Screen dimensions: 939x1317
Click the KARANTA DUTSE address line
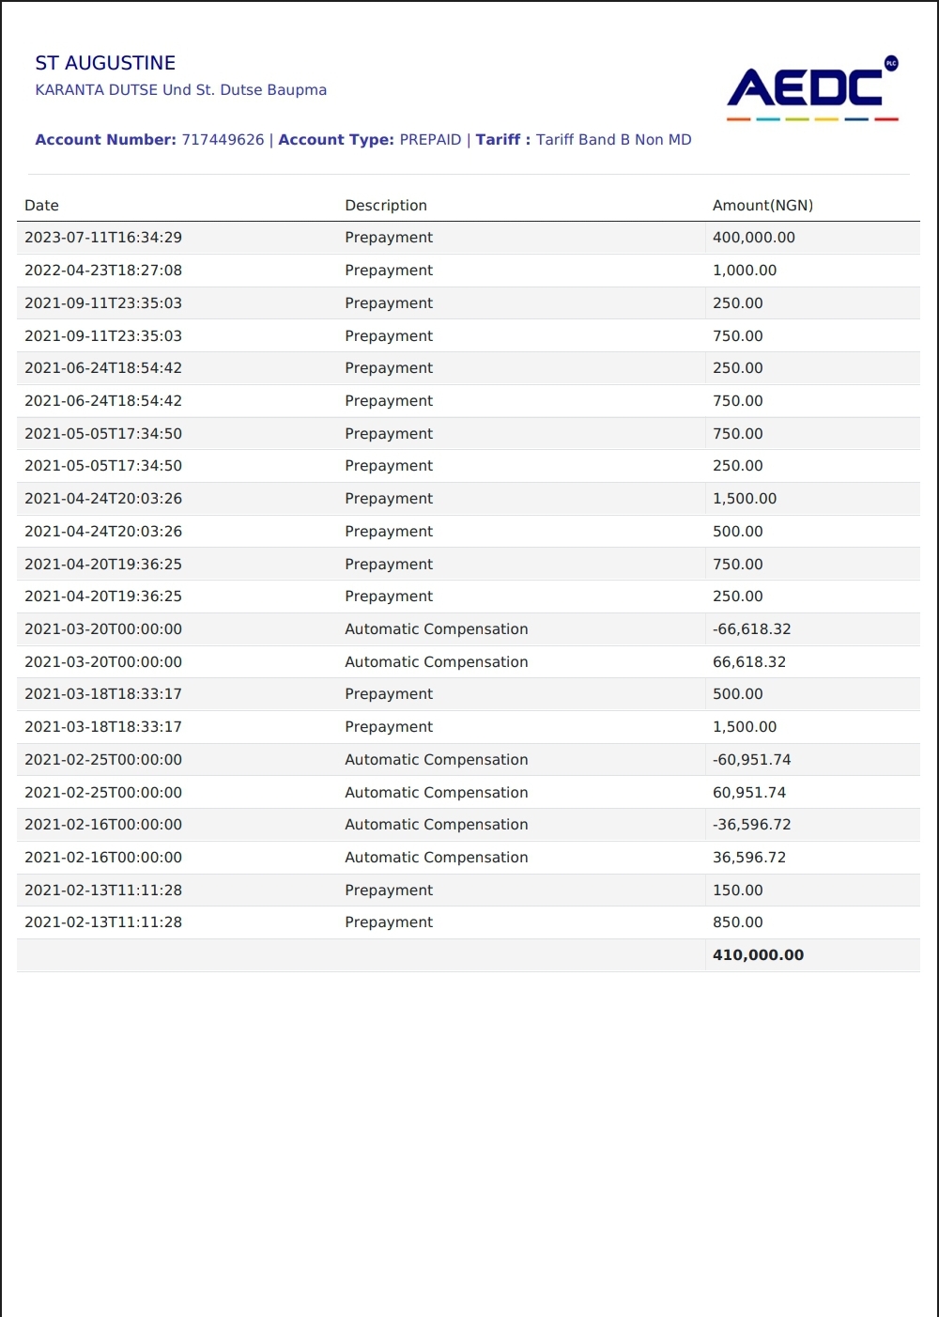pyautogui.click(x=180, y=90)
